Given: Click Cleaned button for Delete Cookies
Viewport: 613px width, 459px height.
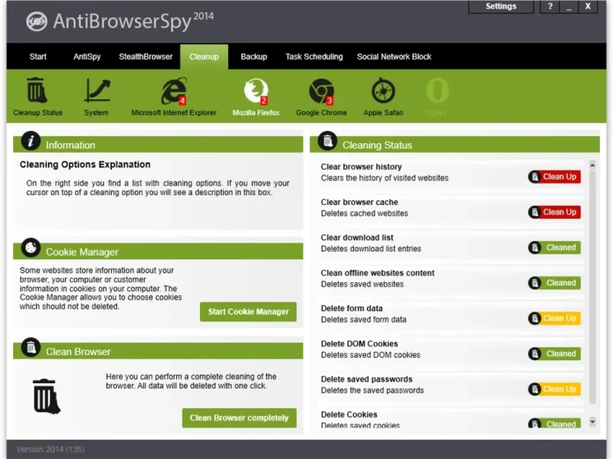Looking at the screenshot, I should (554, 423).
